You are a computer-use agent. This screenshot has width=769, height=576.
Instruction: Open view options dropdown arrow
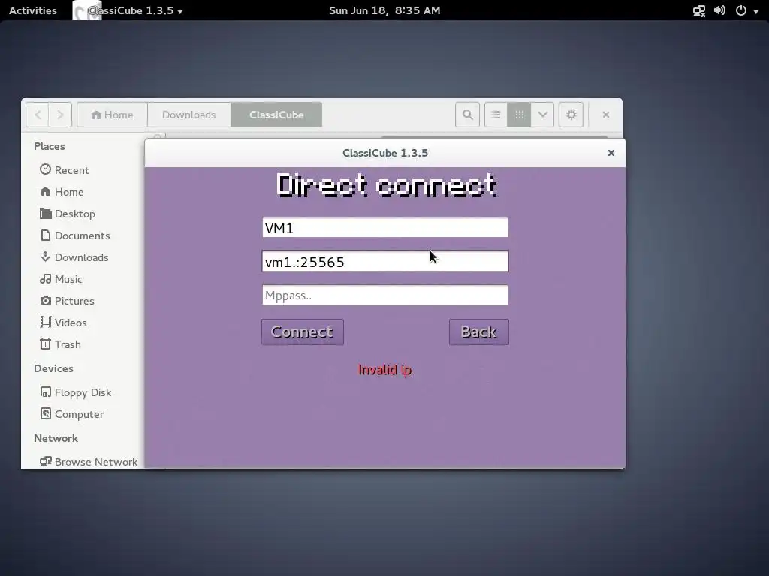coord(542,115)
